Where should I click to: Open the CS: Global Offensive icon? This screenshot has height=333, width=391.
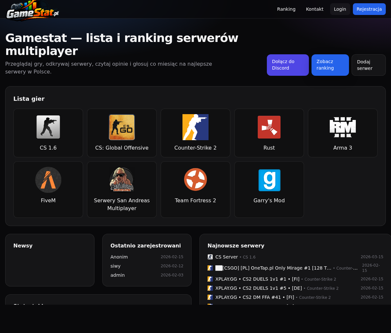click(122, 127)
